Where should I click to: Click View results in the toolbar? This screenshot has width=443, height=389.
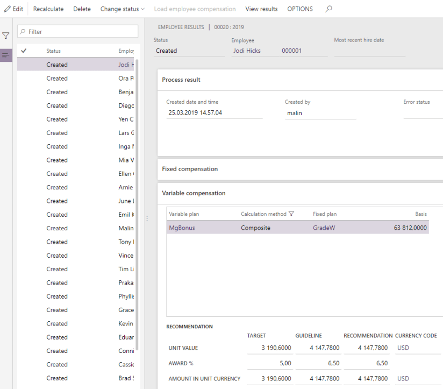pos(261,9)
